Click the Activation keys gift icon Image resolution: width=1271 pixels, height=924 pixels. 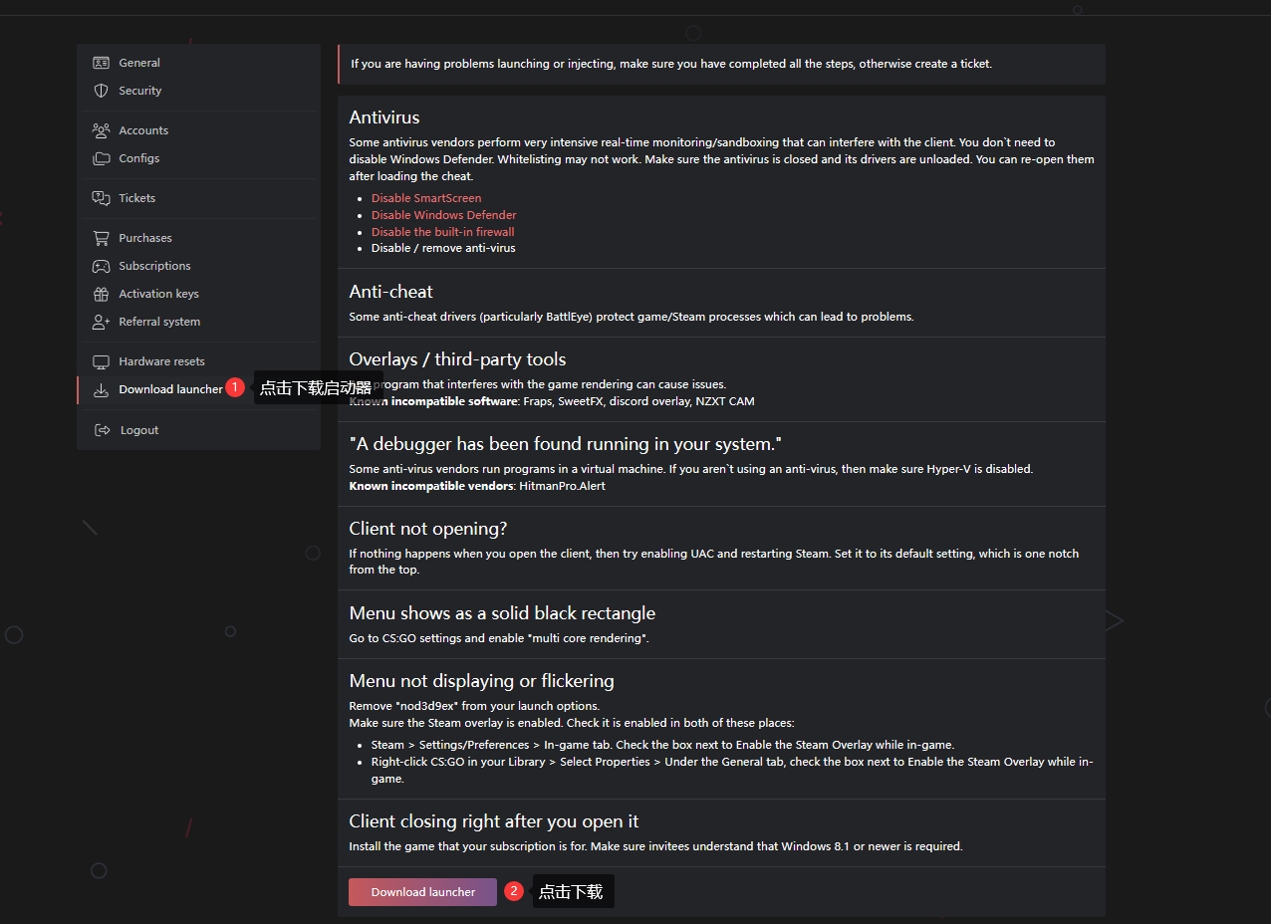point(101,294)
